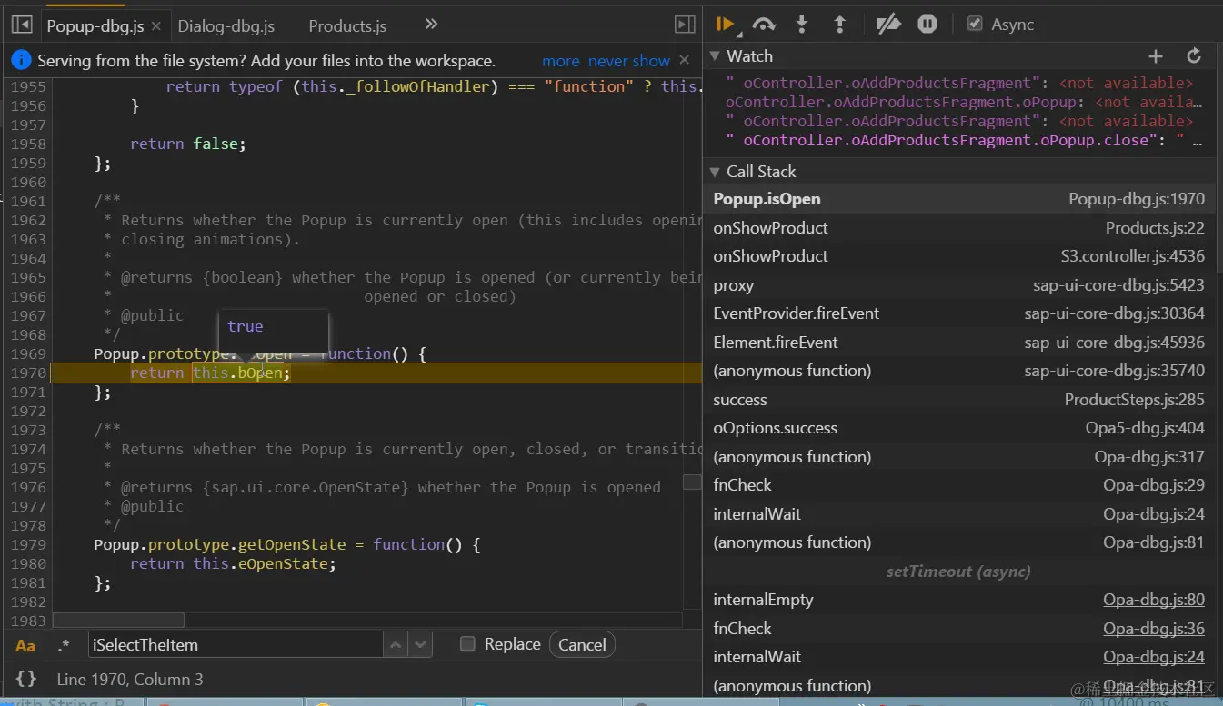Click this.eOpenState on line 1980
1223x706 pixels.
259,563
